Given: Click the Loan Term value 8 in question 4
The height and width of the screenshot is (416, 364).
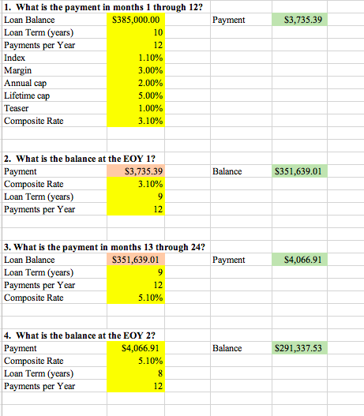Looking at the screenshot, I should tap(136, 373).
